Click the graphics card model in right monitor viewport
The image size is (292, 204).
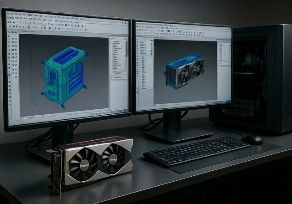[184, 71]
